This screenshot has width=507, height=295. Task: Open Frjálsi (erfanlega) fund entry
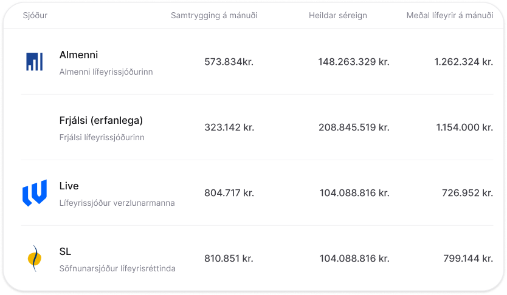tap(101, 120)
